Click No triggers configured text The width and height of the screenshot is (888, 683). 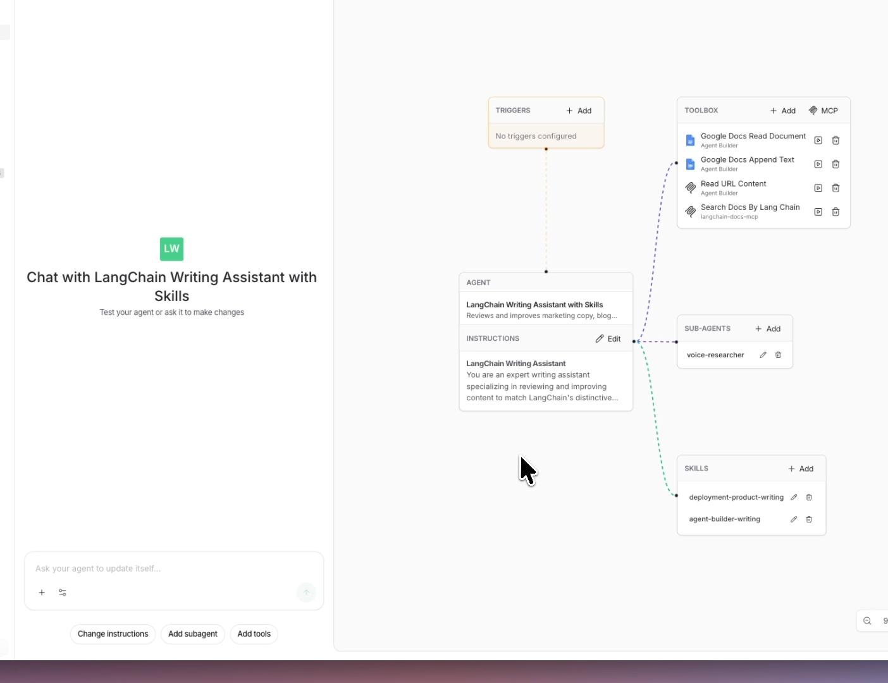click(536, 136)
